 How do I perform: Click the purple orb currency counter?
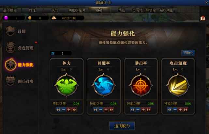click(14, 18)
